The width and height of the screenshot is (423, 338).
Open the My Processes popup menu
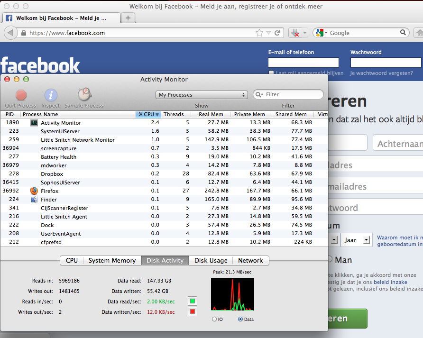tap(202, 95)
